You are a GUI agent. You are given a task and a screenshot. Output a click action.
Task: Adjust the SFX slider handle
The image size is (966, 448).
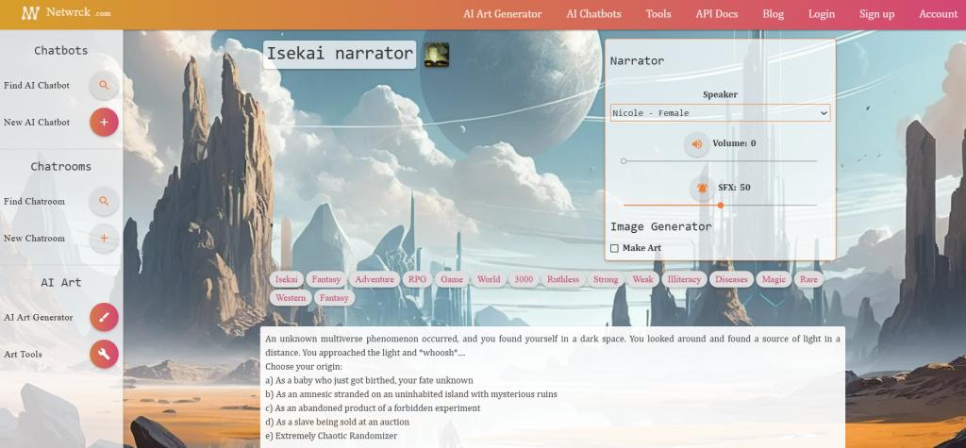tap(720, 206)
